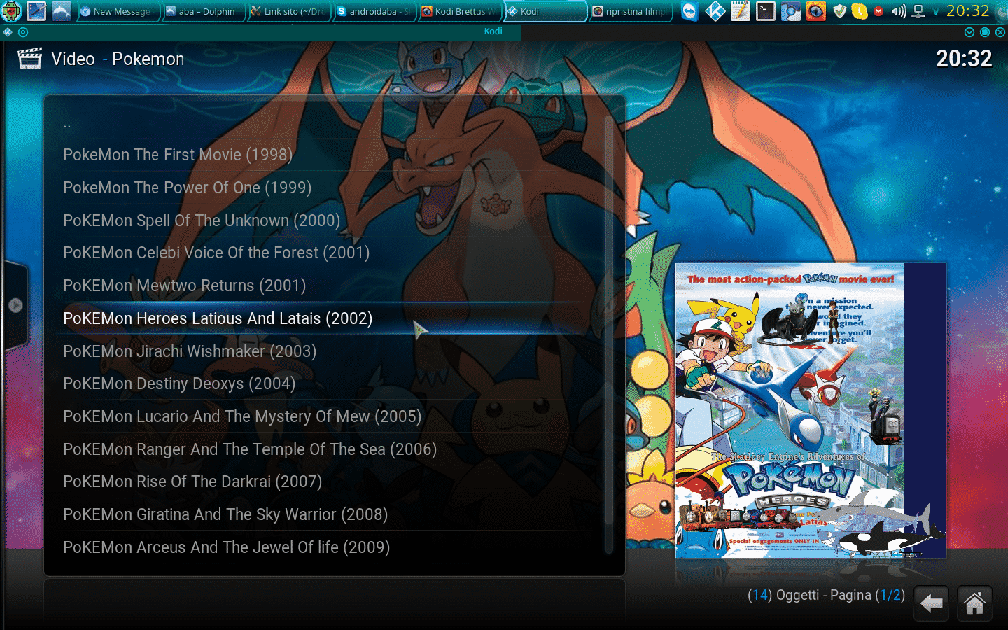Go back with the arrow button
1008x630 pixels.
coord(932,603)
